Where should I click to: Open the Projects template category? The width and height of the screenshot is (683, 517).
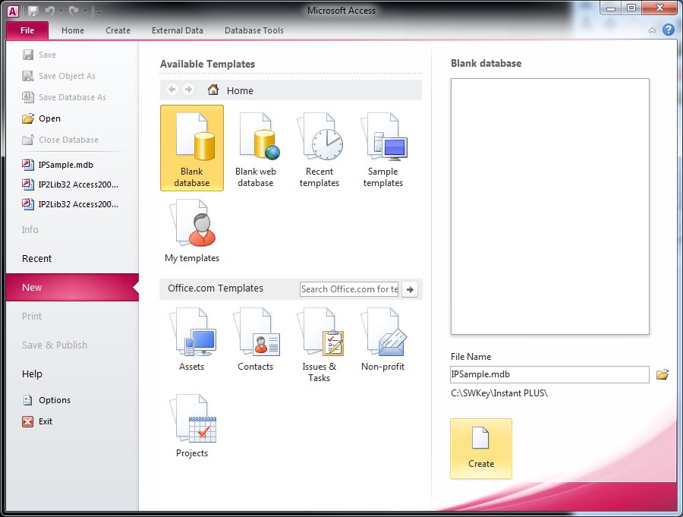click(x=192, y=425)
